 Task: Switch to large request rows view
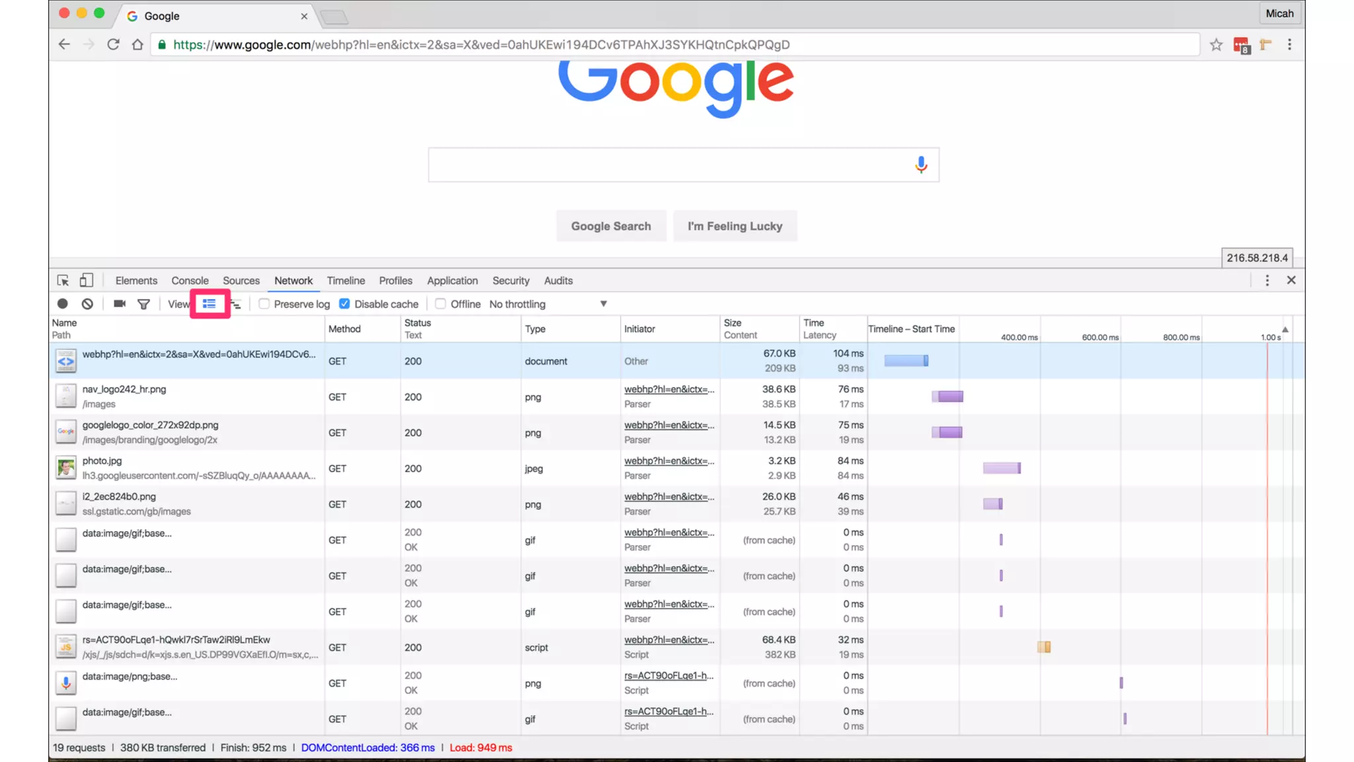click(210, 304)
